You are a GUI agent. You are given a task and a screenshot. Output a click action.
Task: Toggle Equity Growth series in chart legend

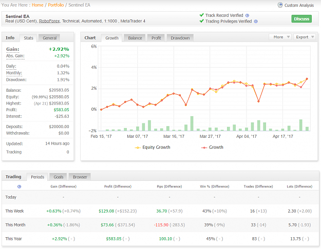pos(153,147)
